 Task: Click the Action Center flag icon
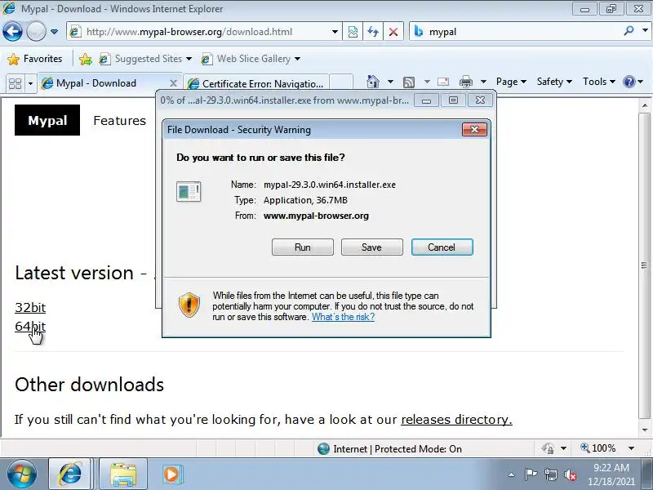coord(531,474)
